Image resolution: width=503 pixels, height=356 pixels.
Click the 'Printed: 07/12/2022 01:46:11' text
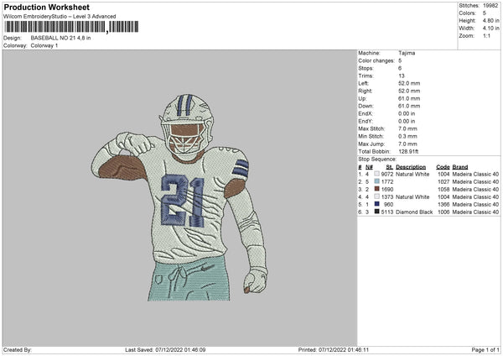[x=334, y=349]
